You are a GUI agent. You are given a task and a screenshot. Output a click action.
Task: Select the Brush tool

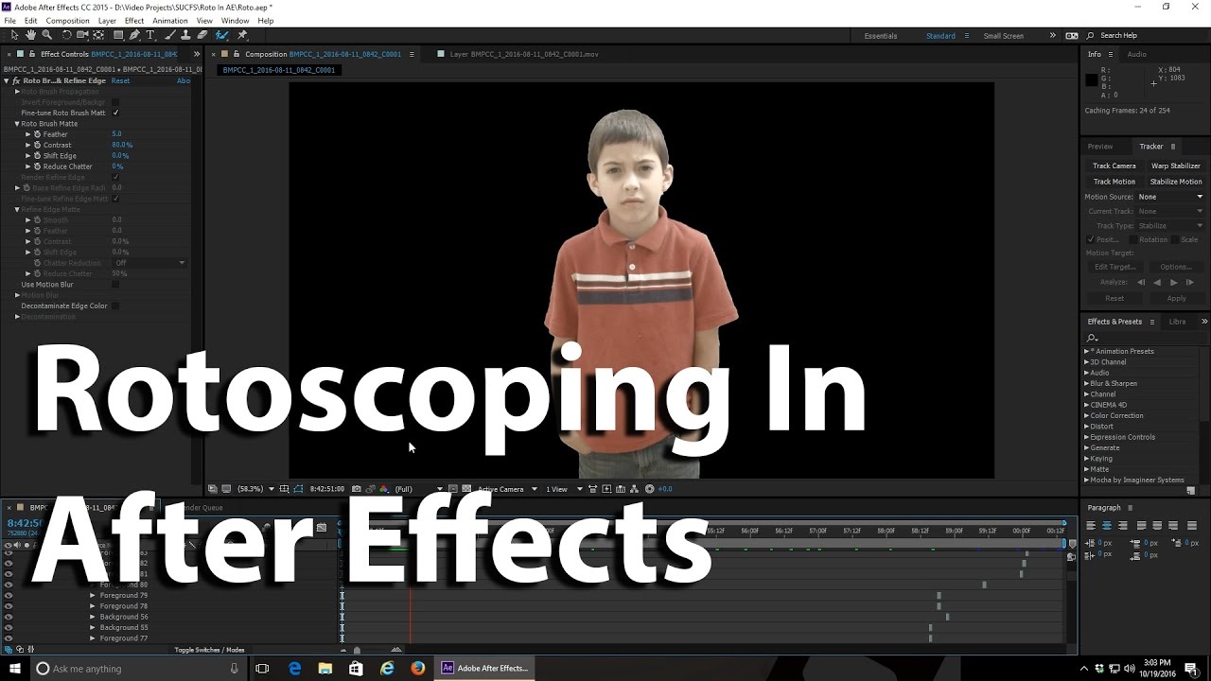point(170,35)
